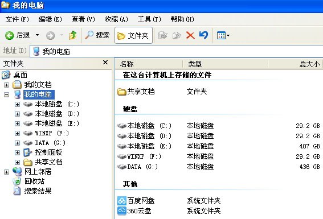323x219 pixels.
Task: Close the 文件夹 side pane
Action: tap(105, 63)
